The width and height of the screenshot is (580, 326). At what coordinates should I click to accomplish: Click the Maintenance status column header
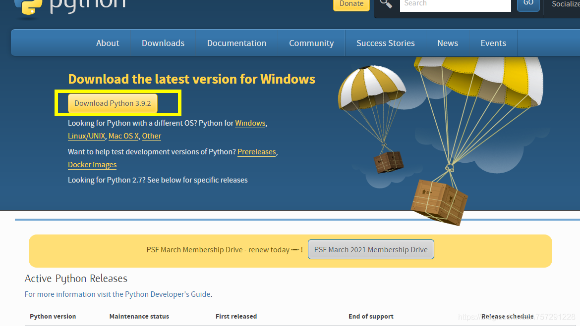(139, 317)
